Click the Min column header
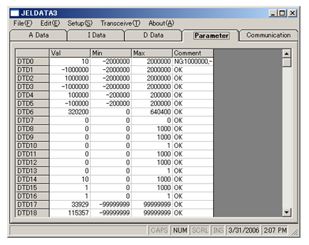Viewport: 309px width, 245px height. (x=111, y=53)
